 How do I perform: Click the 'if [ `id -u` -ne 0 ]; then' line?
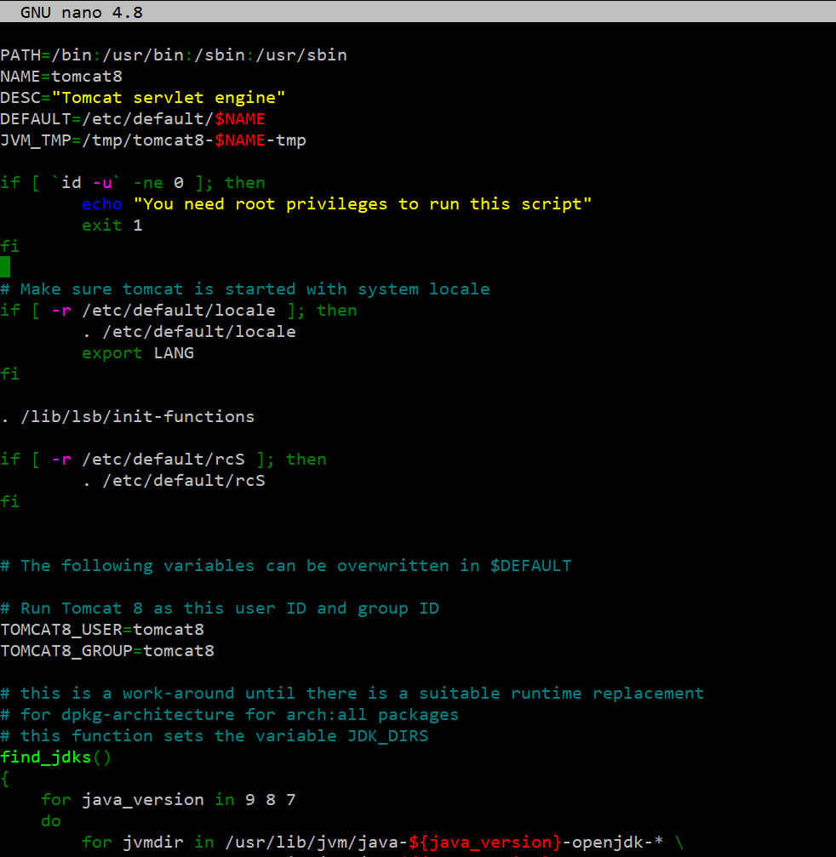click(133, 183)
